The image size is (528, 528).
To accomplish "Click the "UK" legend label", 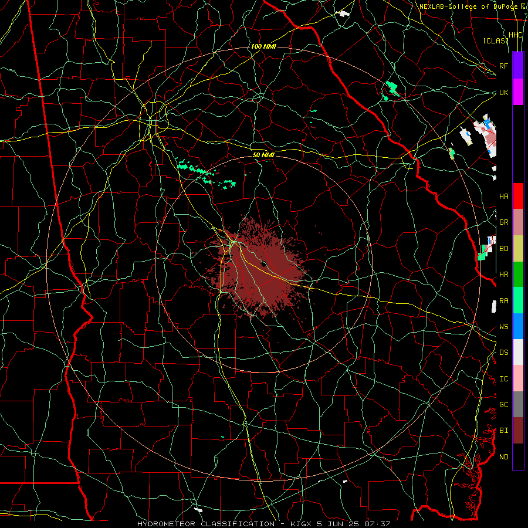I will click(503, 92).
